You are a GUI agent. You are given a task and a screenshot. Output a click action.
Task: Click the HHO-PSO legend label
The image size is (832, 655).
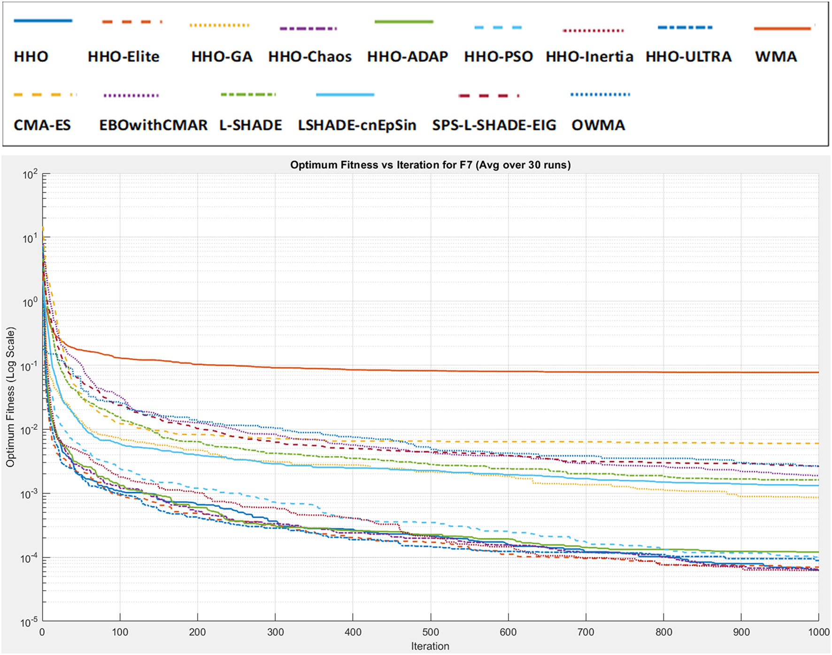coord(499,57)
